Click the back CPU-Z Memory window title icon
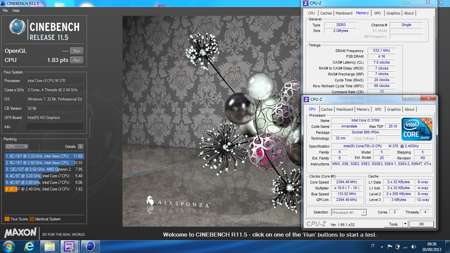This screenshot has width=450, height=253. tap(305, 3)
